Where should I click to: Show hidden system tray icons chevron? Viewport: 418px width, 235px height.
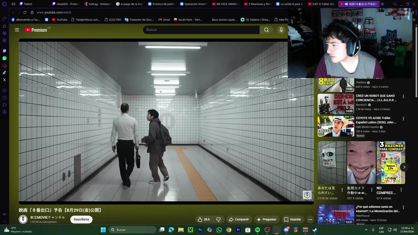click(x=366, y=230)
